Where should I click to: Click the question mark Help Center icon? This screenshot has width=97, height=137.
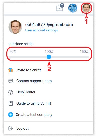(x=11, y=92)
